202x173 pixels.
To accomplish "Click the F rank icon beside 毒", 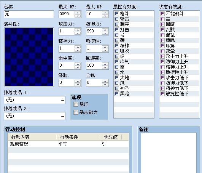I will coord(162,19).
